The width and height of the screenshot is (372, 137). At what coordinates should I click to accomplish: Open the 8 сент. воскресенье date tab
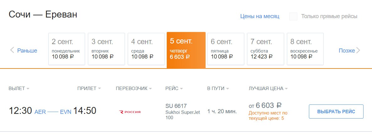(305, 49)
